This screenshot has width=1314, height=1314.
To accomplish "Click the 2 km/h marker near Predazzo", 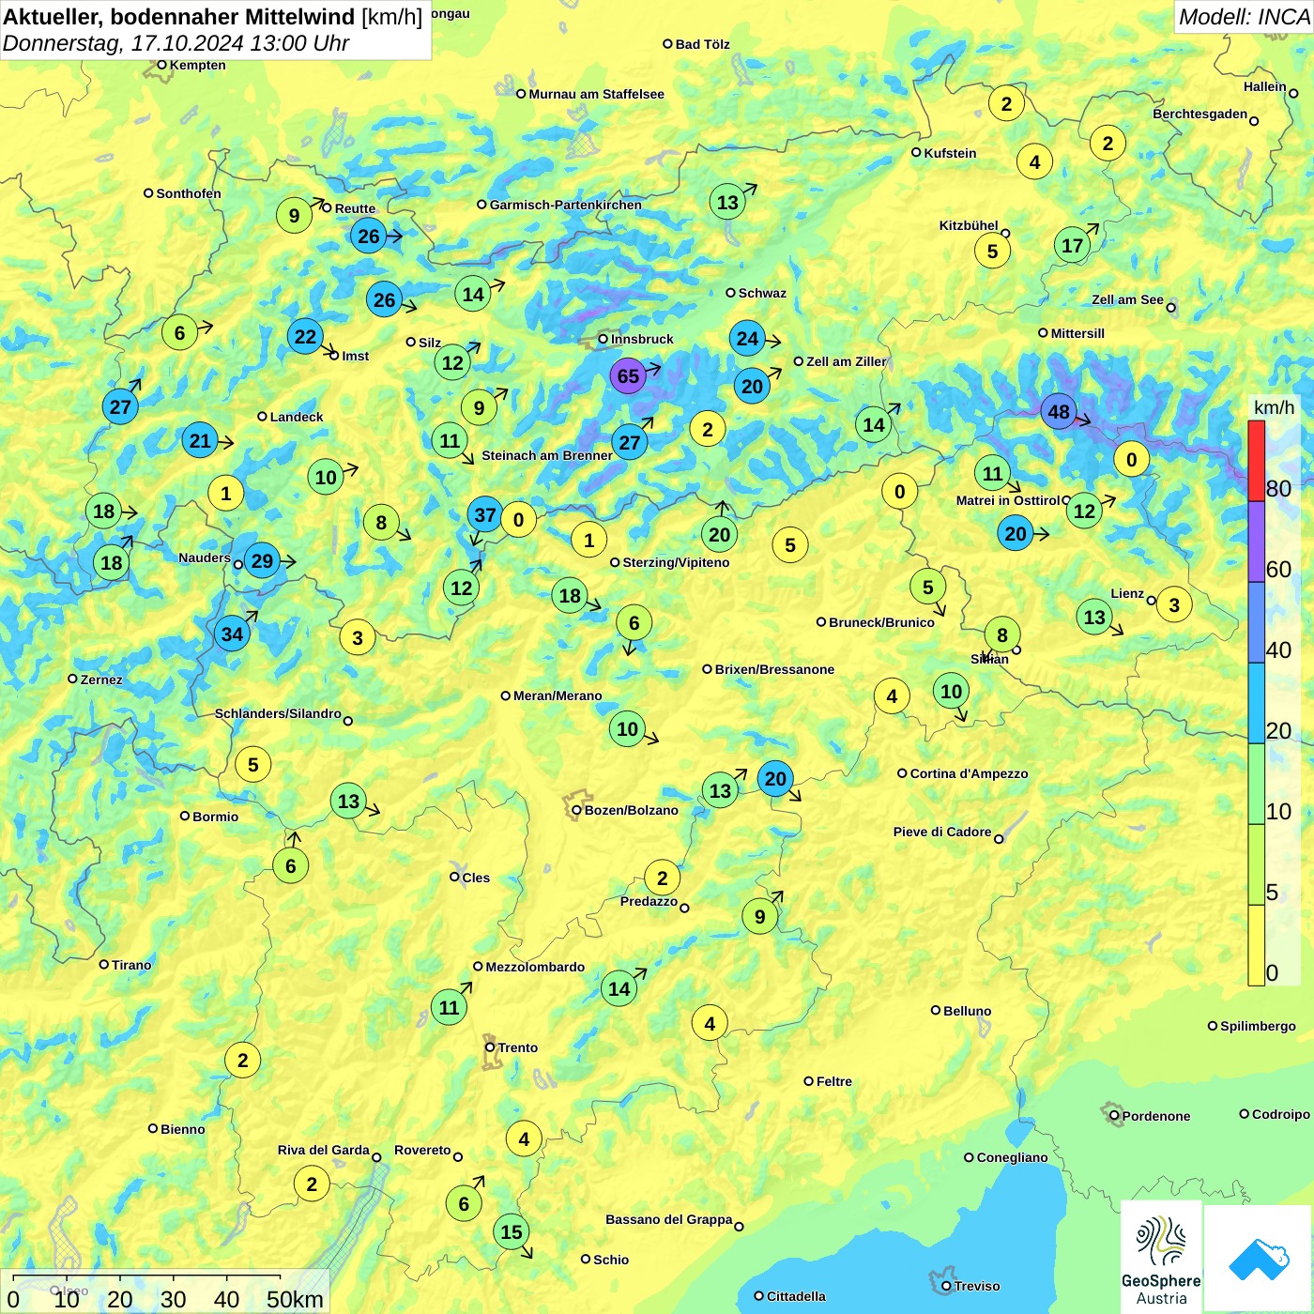I will (x=662, y=878).
